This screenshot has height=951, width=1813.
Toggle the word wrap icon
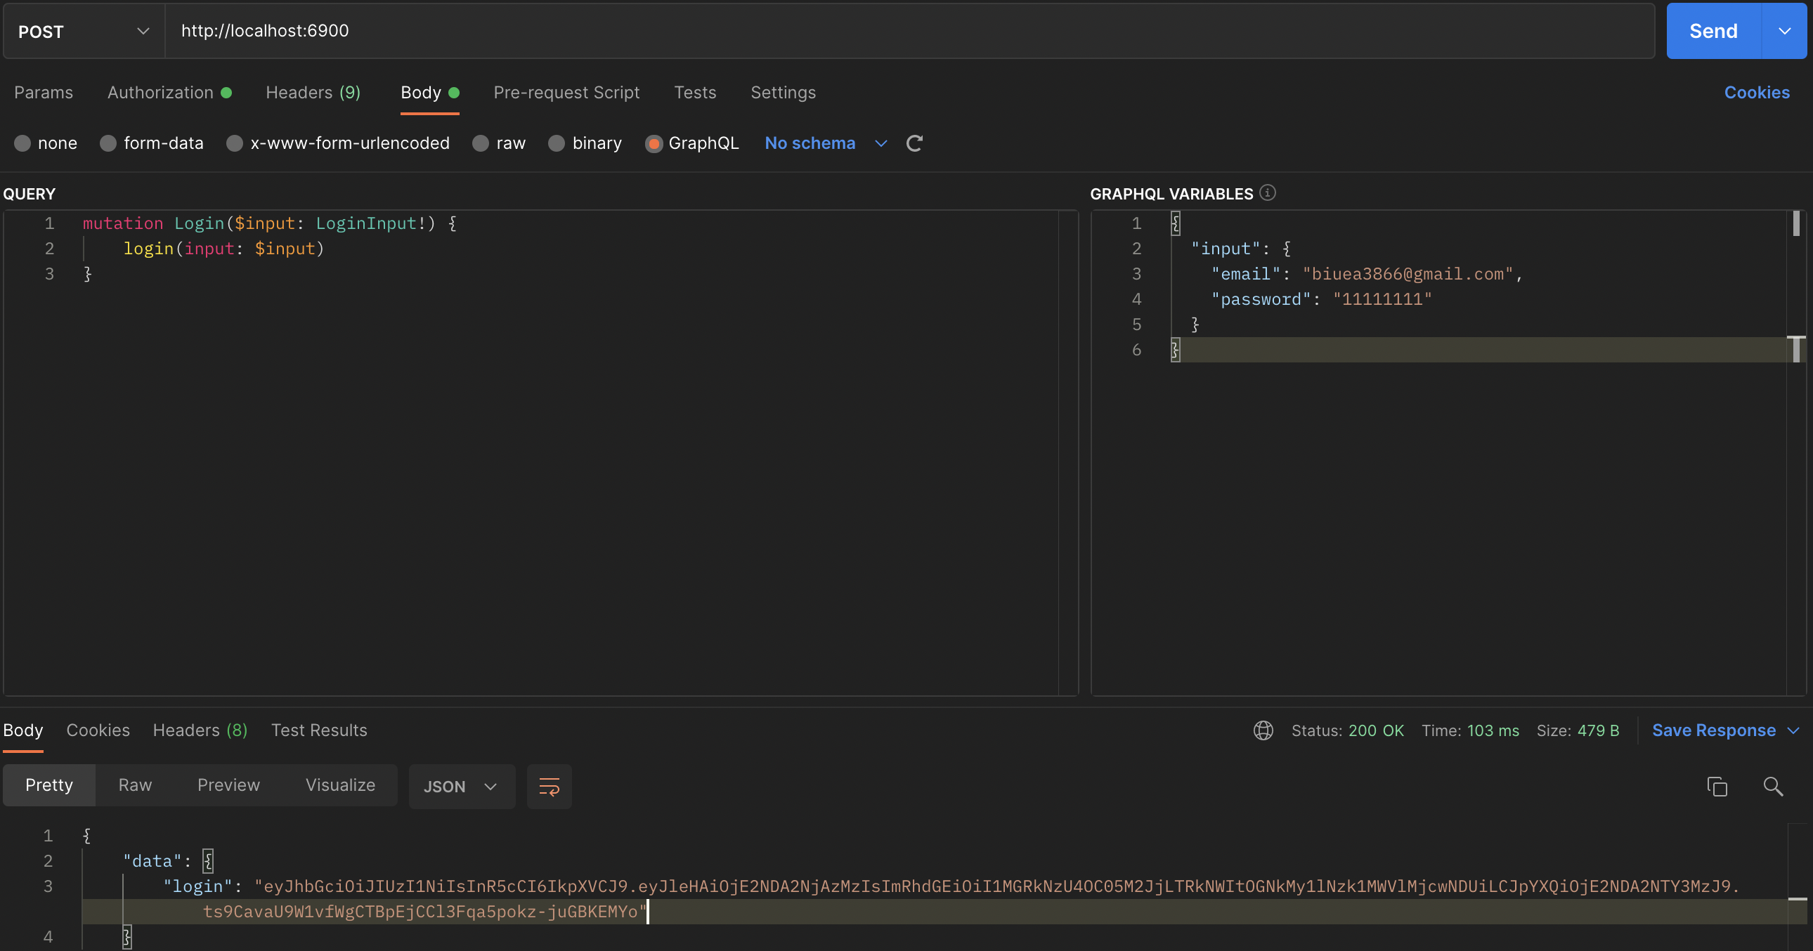pyautogui.click(x=549, y=787)
